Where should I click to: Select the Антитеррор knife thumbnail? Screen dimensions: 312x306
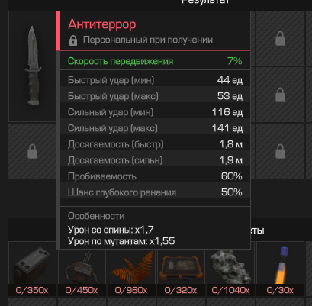coord(32,66)
